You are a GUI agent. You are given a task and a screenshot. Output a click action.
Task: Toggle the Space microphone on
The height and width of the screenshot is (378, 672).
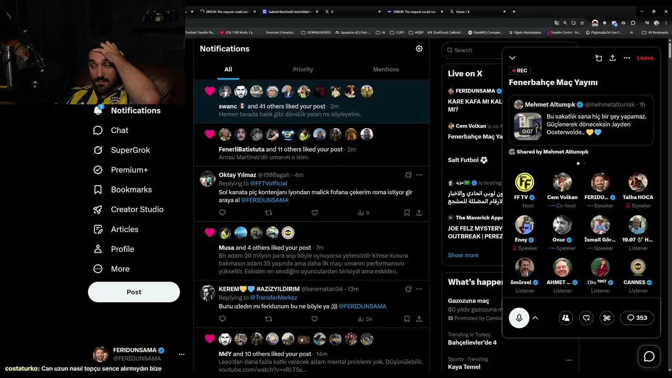tap(519, 318)
